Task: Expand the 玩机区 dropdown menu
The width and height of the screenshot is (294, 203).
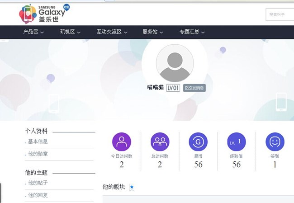Action: [x=70, y=32]
